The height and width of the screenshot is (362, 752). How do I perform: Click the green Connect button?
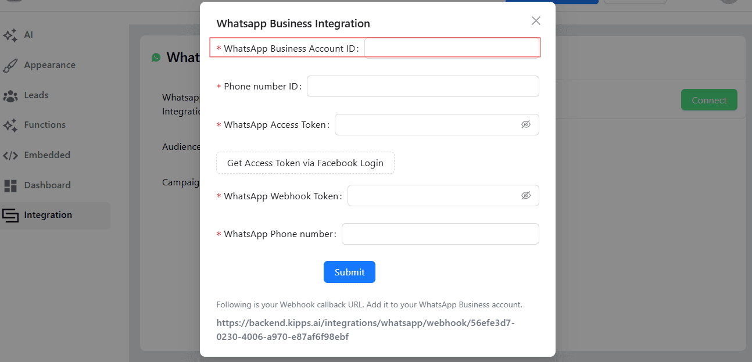(x=709, y=100)
